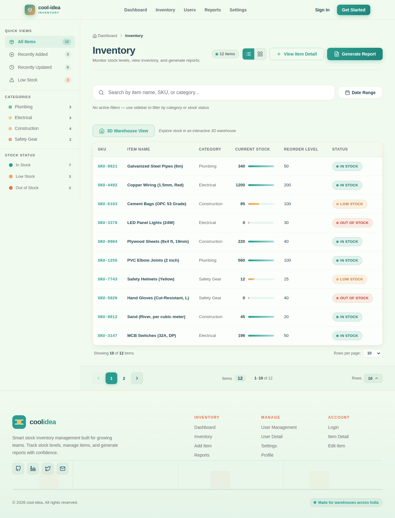Image resolution: width=395 pixels, height=518 pixels.
Task: Click Generate Report button
Action: point(355,54)
